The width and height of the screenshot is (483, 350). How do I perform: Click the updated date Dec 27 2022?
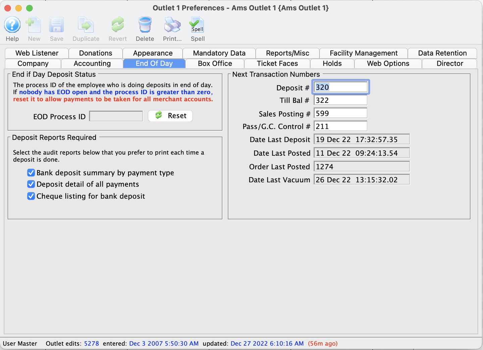[x=267, y=344]
